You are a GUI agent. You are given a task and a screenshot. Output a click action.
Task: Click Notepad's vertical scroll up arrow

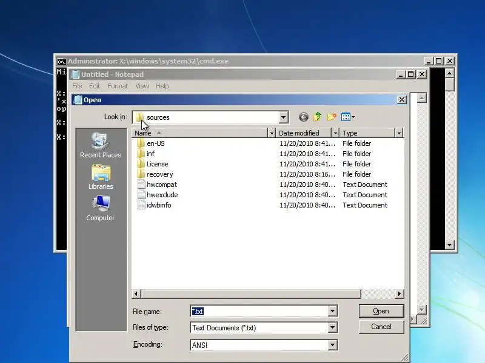(421, 99)
